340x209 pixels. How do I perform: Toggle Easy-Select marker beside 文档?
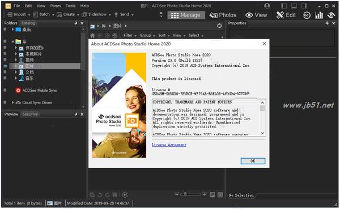coord(5,72)
